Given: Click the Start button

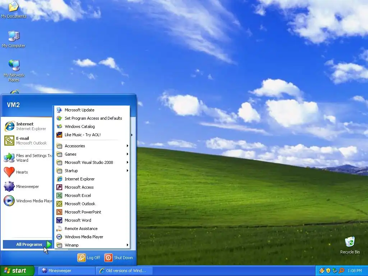Looking at the screenshot, I should [x=17, y=271].
